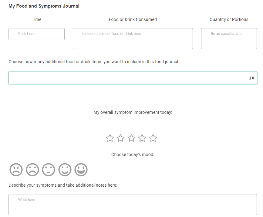The width and height of the screenshot is (263, 217).
Task: Click the additional items stepper arrows
Action: pyautogui.click(x=253, y=78)
